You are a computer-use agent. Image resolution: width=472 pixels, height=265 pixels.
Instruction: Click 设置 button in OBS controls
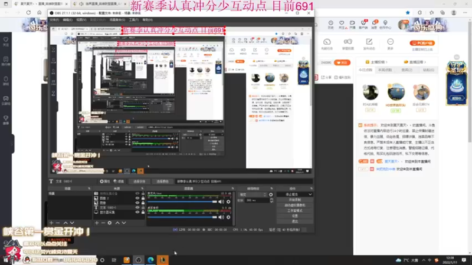coord(294,216)
